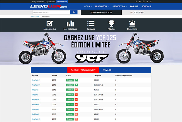The height and width of the screenshot is (122, 182).
Task: Click PRONOSTICS breadcrumb text
Action: [x=46, y=17]
